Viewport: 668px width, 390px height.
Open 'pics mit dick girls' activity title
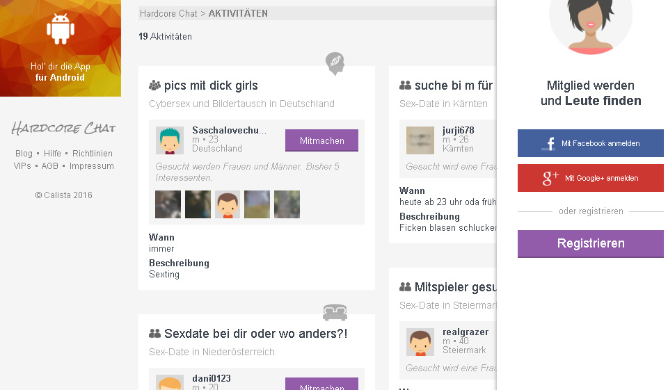[211, 86]
